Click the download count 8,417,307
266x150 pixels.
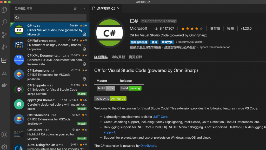point(164,29)
